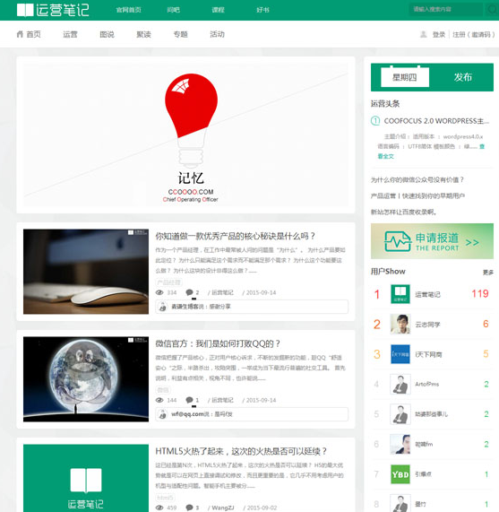Click the 运营笔记 green avatar in 用户Show

point(400,294)
